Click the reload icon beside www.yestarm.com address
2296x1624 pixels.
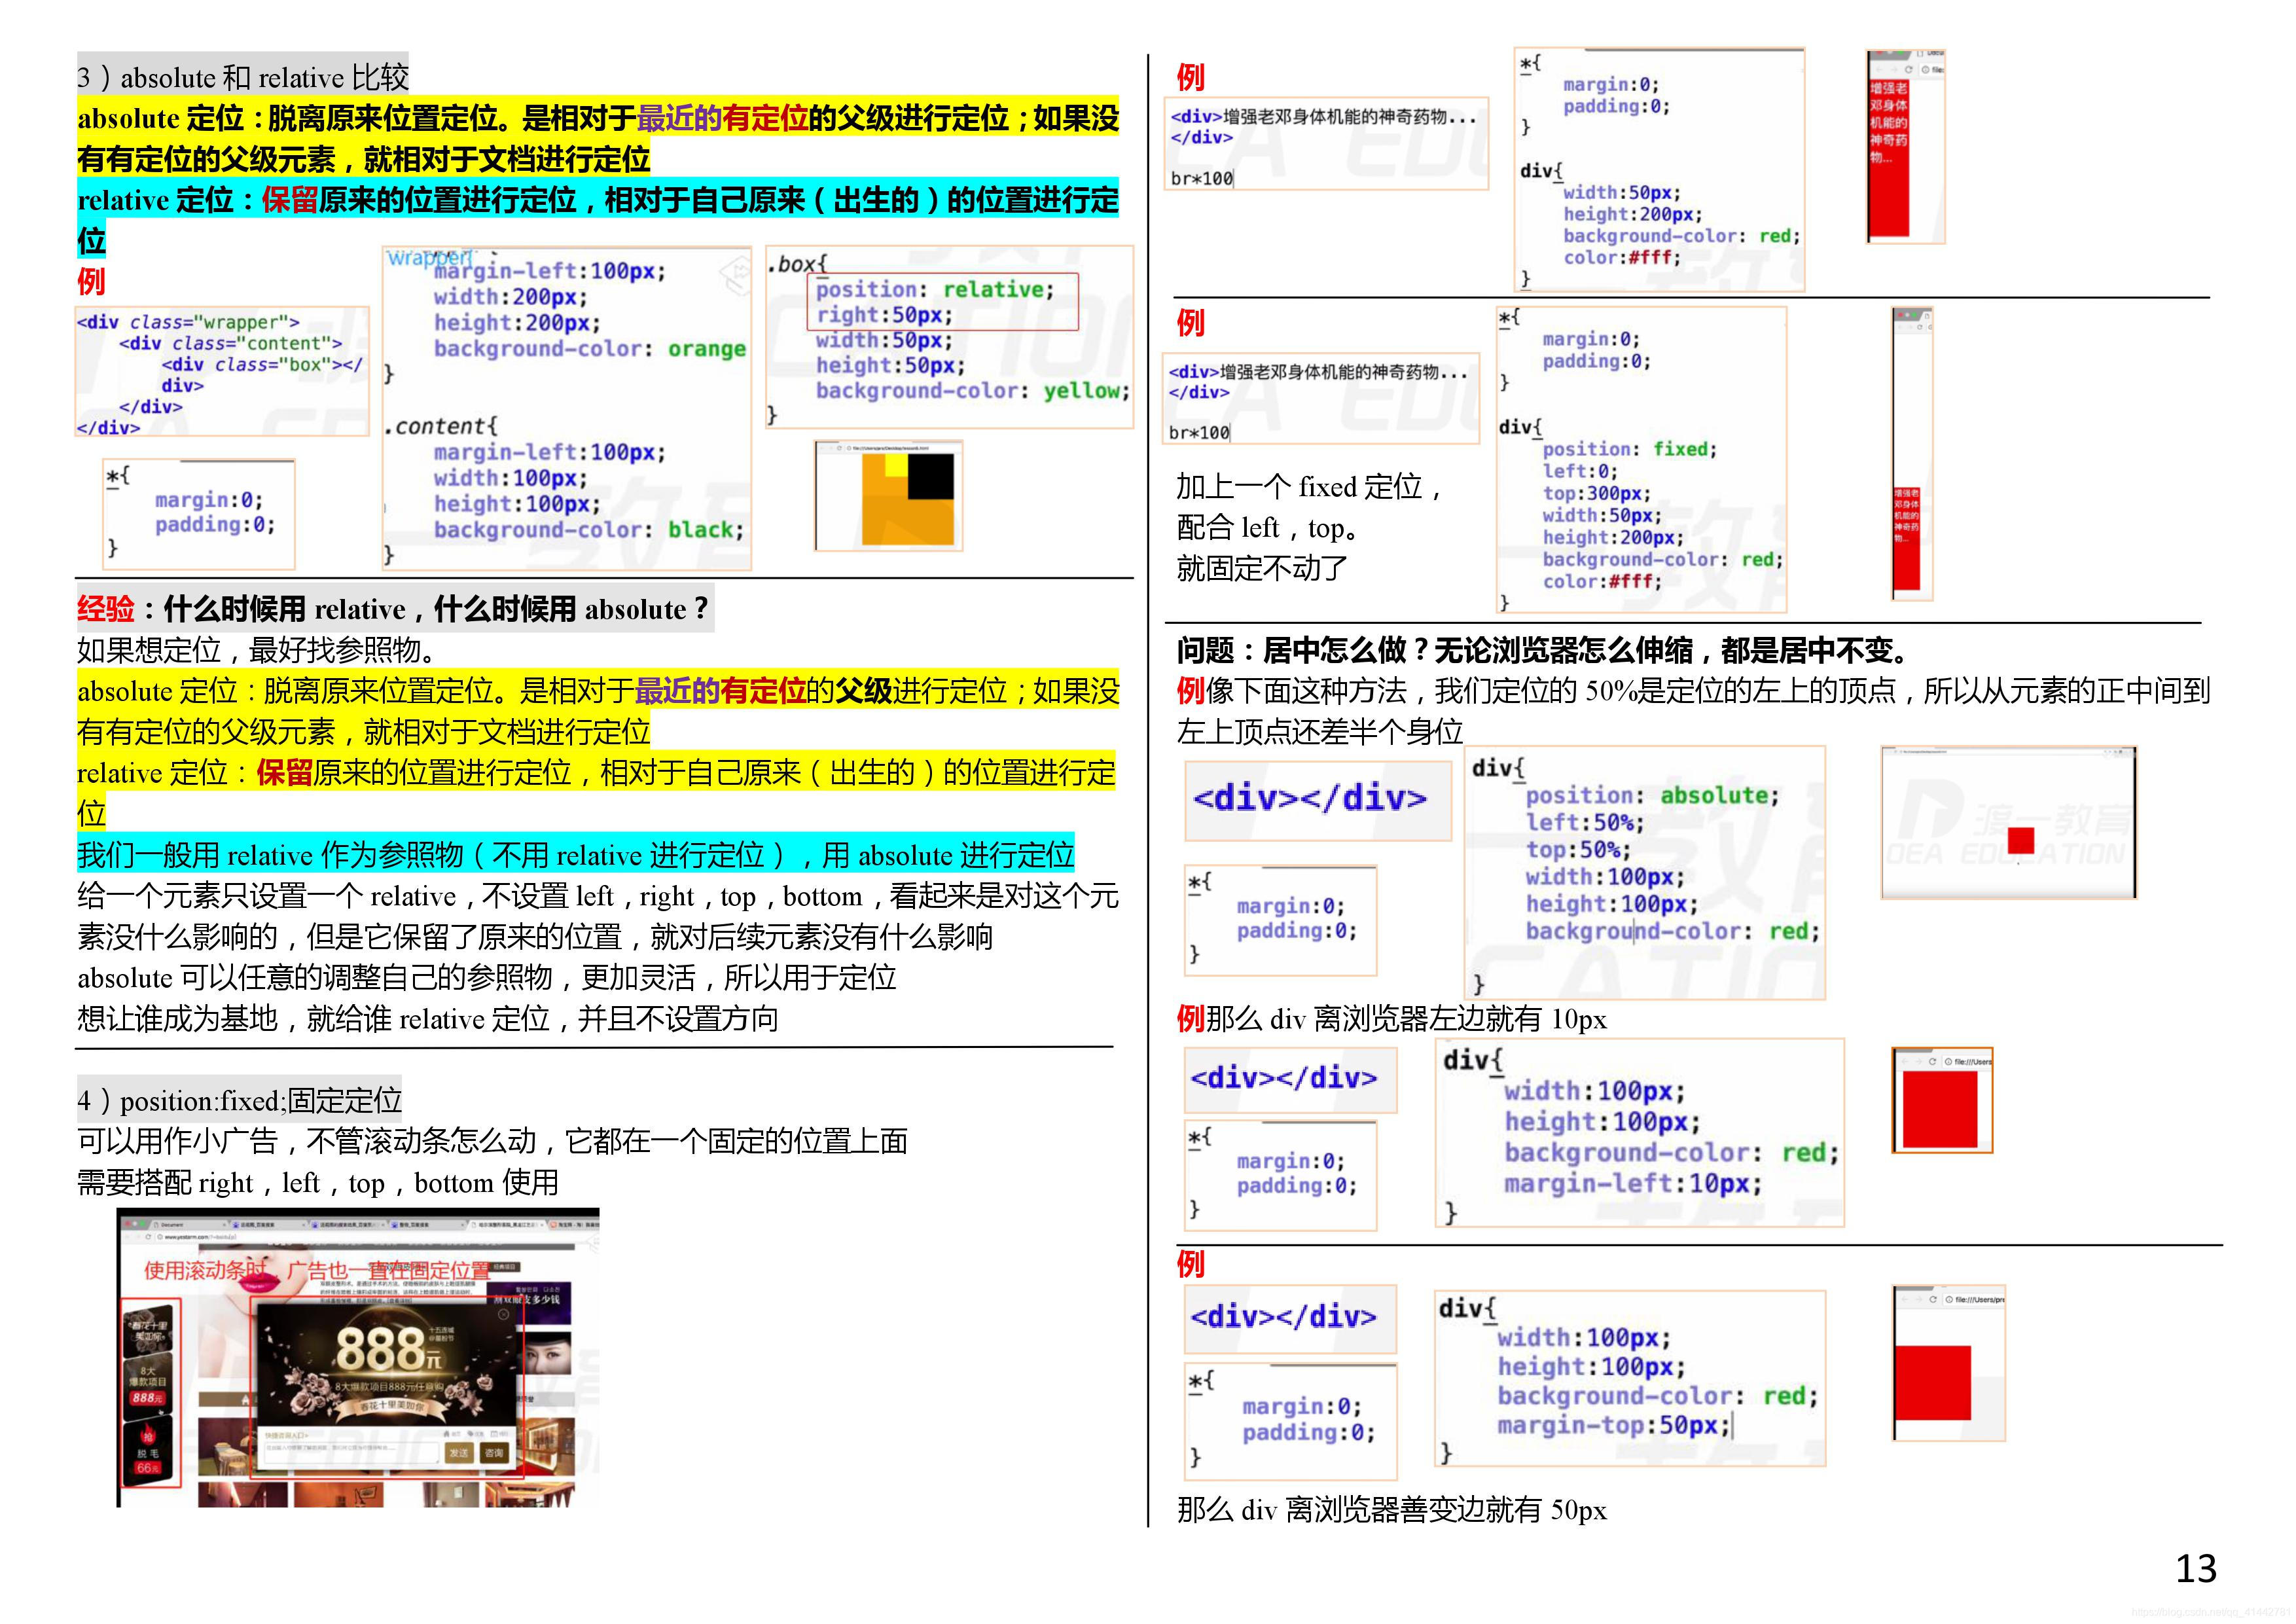pos(148,1237)
